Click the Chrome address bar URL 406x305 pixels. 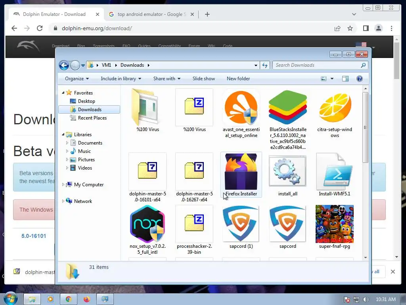97,28
